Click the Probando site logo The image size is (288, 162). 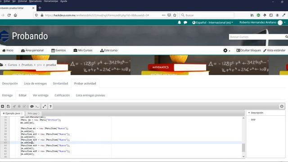[4, 36]
